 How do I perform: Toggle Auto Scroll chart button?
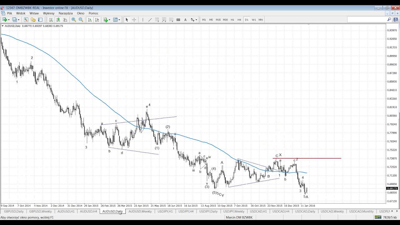(90, 20)
